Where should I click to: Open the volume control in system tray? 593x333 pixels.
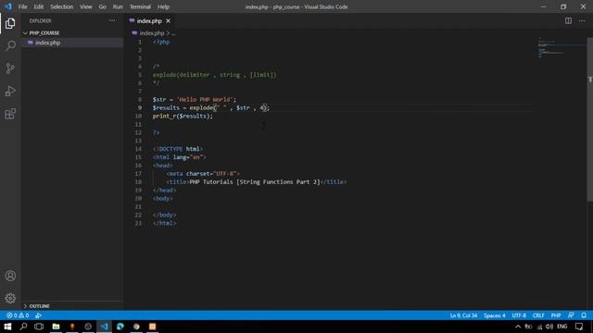[x=549, y=327]
